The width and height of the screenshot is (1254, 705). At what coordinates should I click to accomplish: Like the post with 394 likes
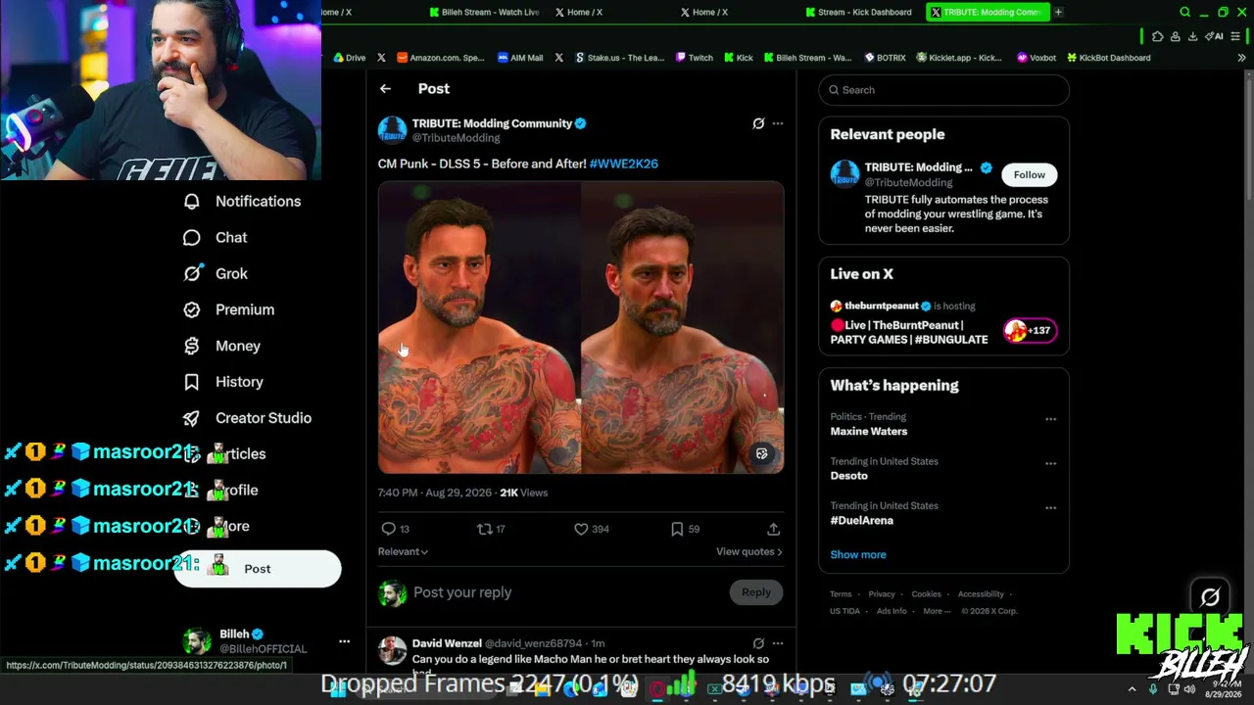pos(592,529)
